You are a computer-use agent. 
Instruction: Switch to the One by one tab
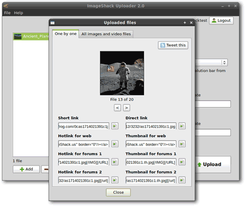[66, 34]
